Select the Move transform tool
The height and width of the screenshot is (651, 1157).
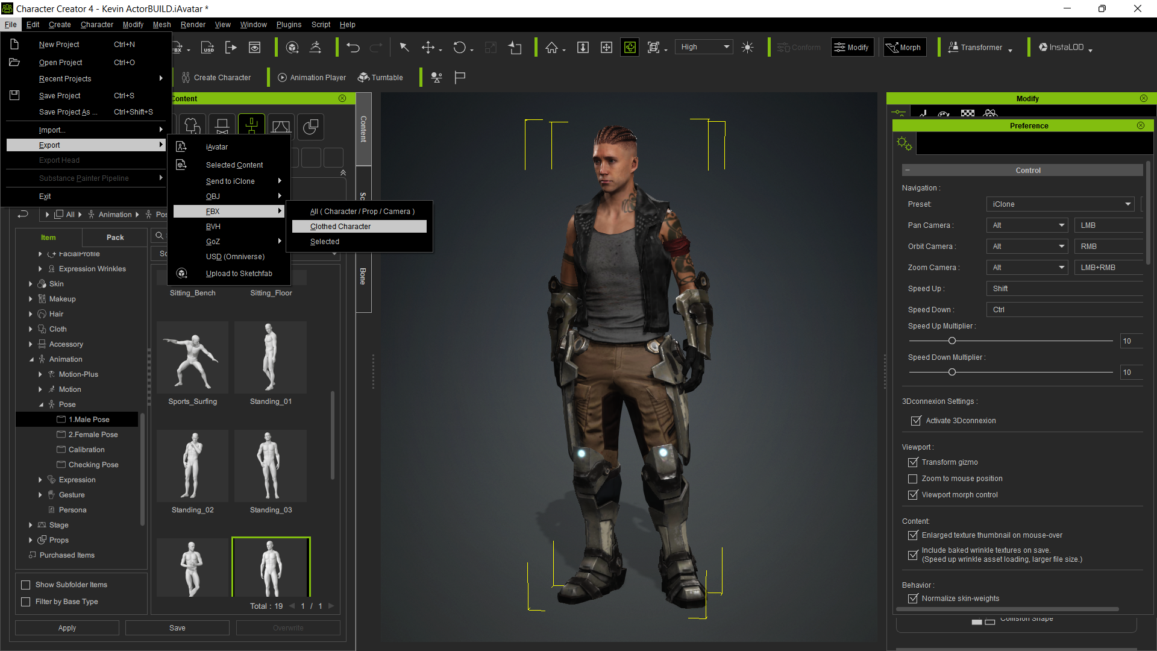pos(428,48)
